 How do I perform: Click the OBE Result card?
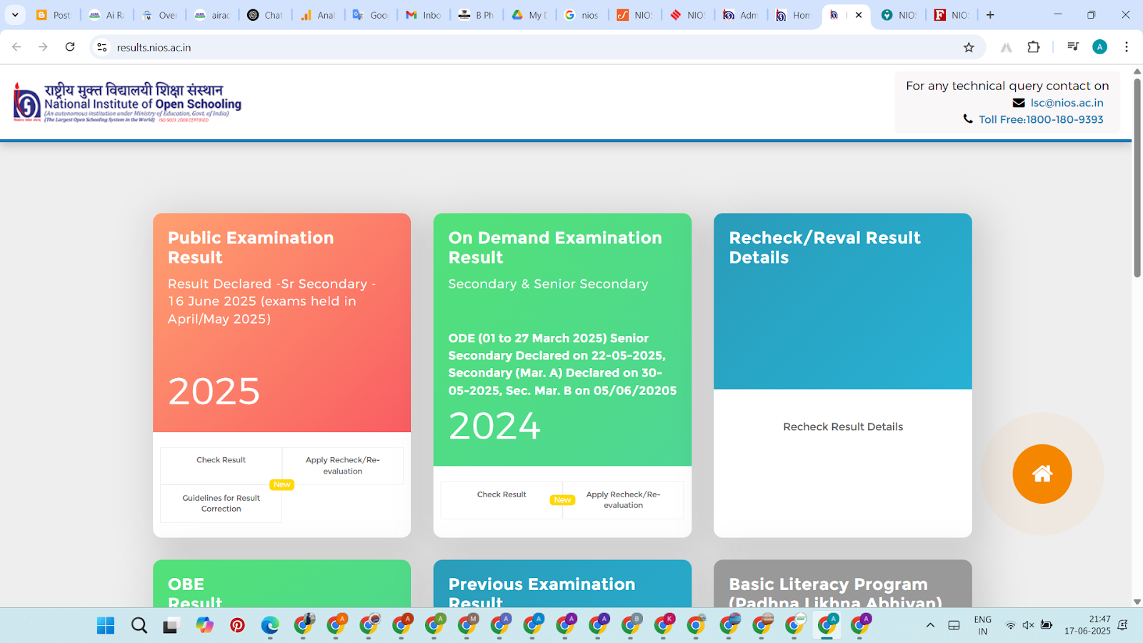(x=281, y=584)
